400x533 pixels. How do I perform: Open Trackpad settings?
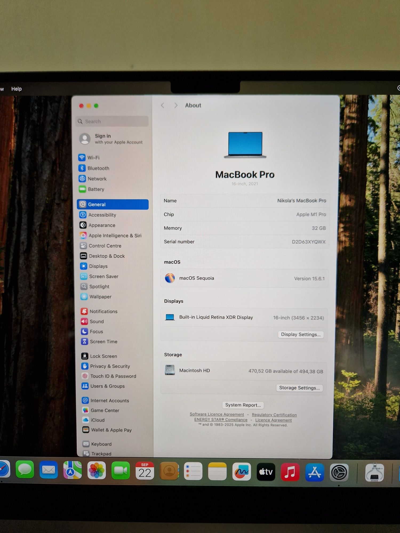pos(97,454)
